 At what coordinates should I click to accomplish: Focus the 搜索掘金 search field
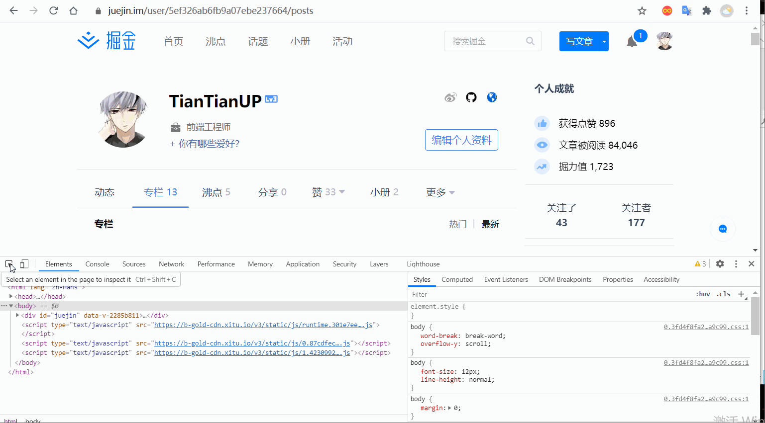pyautogui.click(x=493, y=41)
